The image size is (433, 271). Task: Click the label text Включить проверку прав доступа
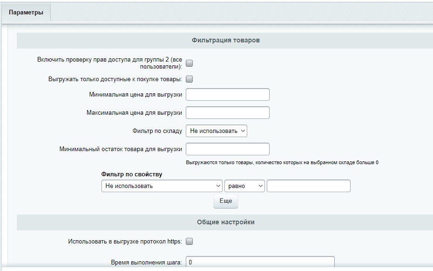click(109, 60)
